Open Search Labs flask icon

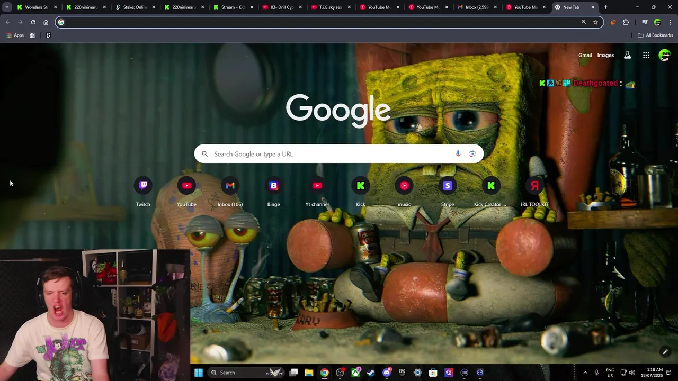coord(627,55)
